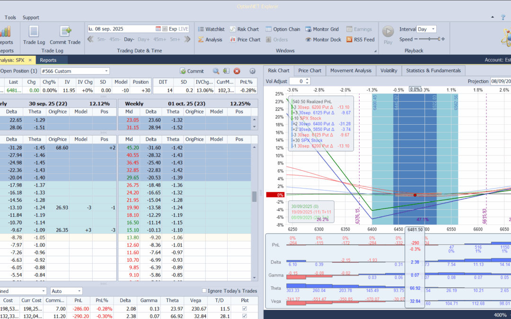Click the 5m+ time step button
This screenshot has width=511, height=319.
point(175,39)
